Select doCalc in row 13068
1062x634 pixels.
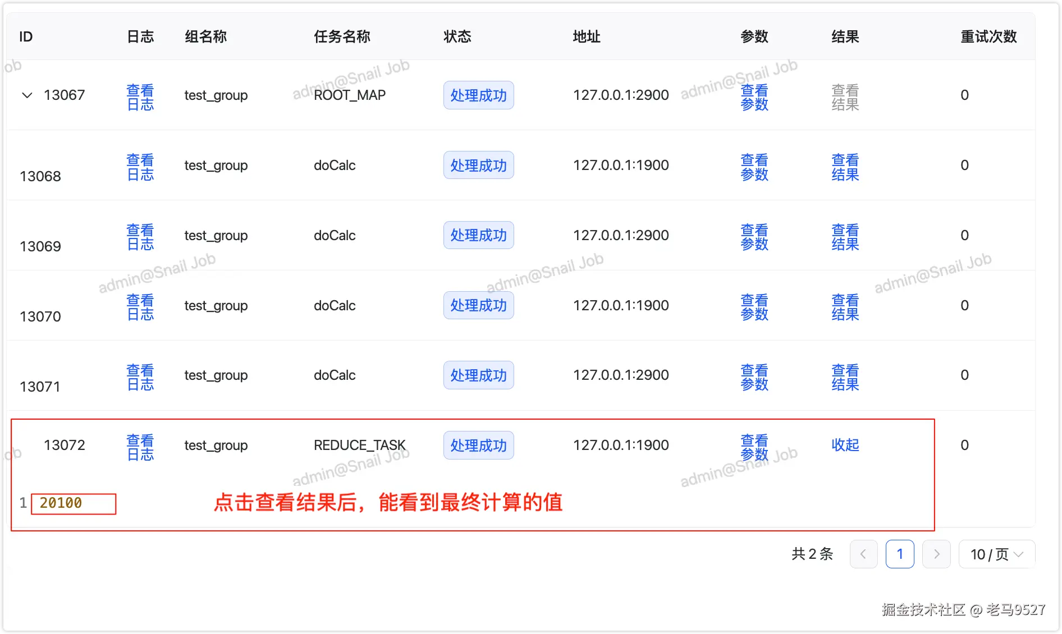click(335, 165)
